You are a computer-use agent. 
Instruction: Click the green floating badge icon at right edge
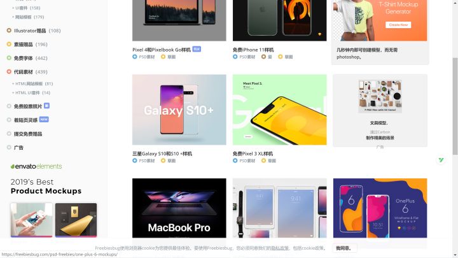pos(441,160)
